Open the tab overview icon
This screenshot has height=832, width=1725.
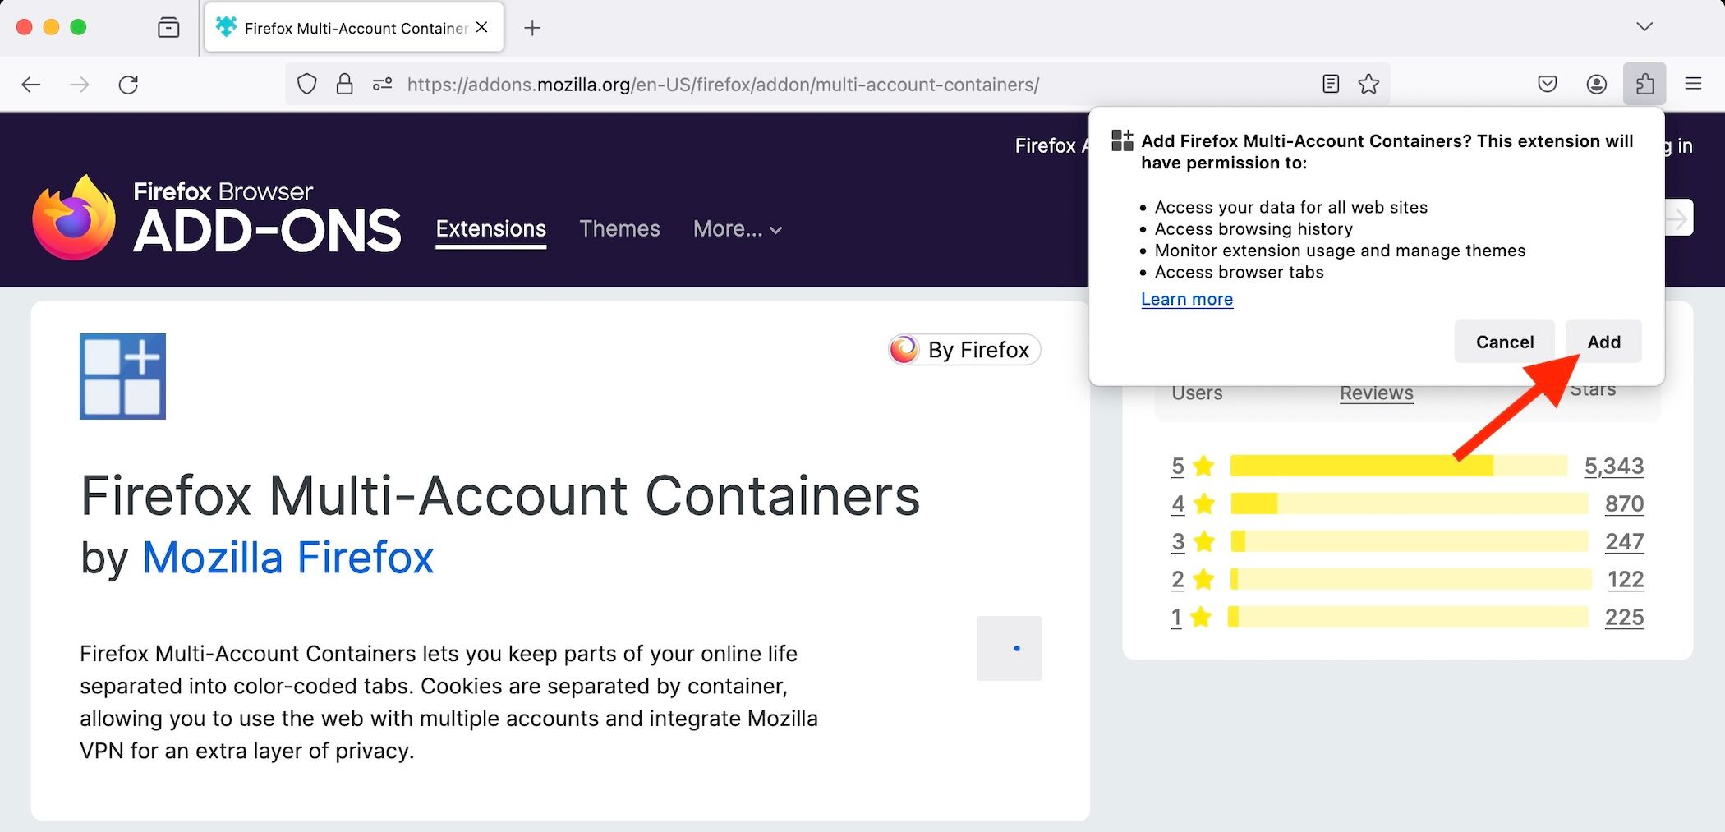pyautogui.click(x=168, y=26)
